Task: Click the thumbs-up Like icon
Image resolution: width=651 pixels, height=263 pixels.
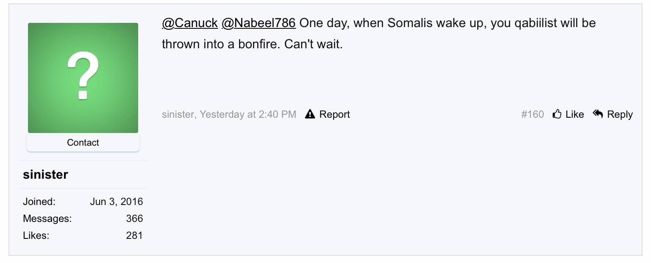Action: [557, 114]
